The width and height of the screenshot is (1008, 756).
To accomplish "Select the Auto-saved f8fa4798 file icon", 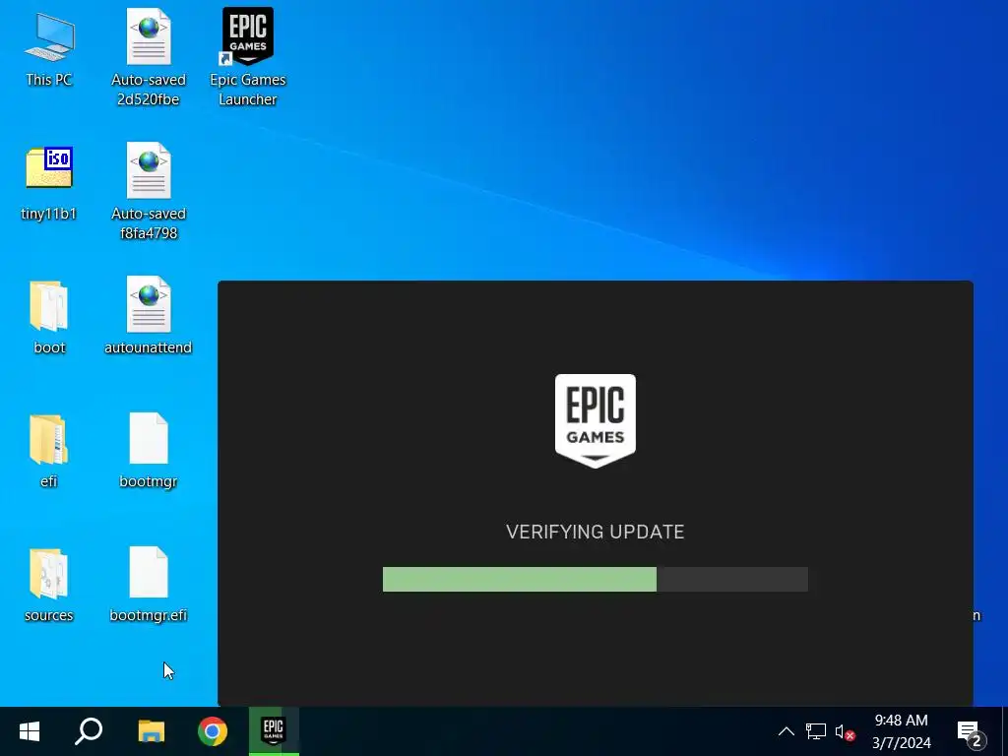I will [x=149, y=191].
